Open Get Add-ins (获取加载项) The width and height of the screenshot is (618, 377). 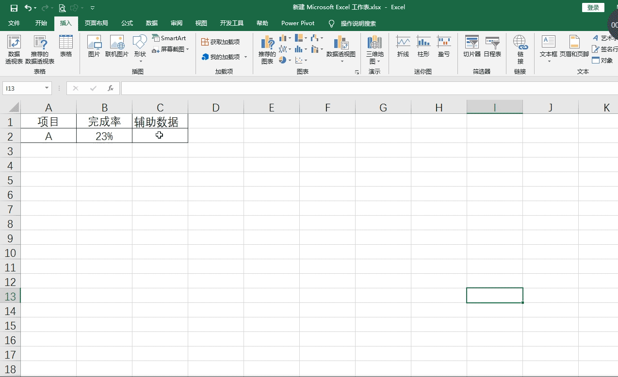click(221, 42)
